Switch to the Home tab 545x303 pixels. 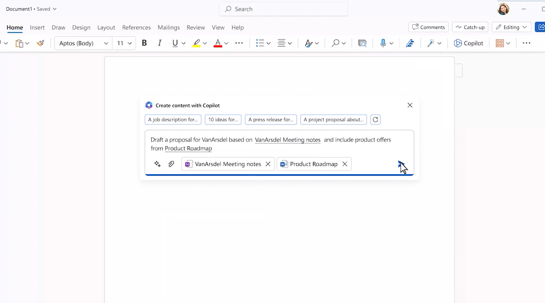pos(15,28)
